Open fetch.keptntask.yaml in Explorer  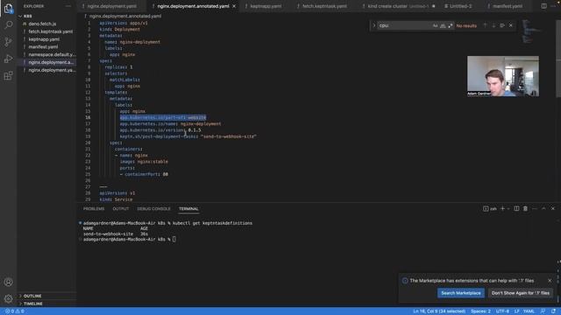46,31
